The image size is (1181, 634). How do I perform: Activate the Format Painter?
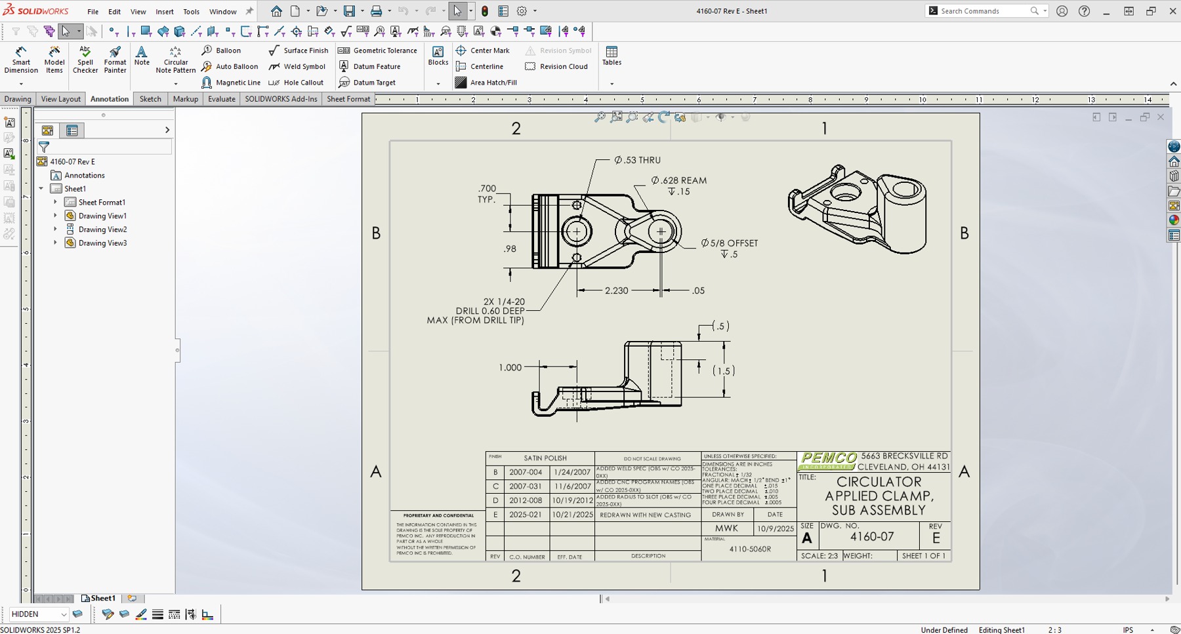pos(115,60)
